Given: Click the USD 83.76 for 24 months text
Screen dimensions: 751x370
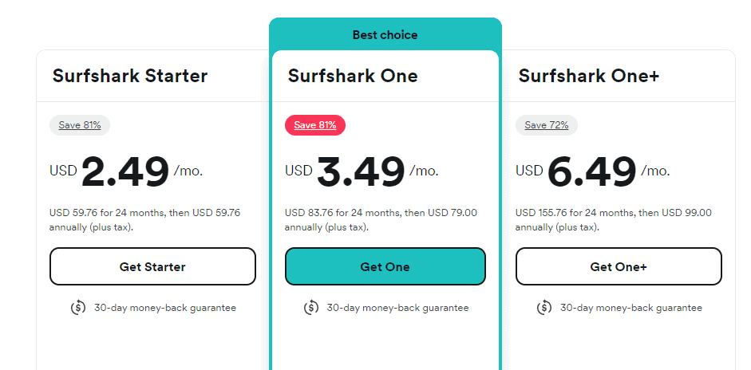Looking at the screenshot, I should 381,213.
